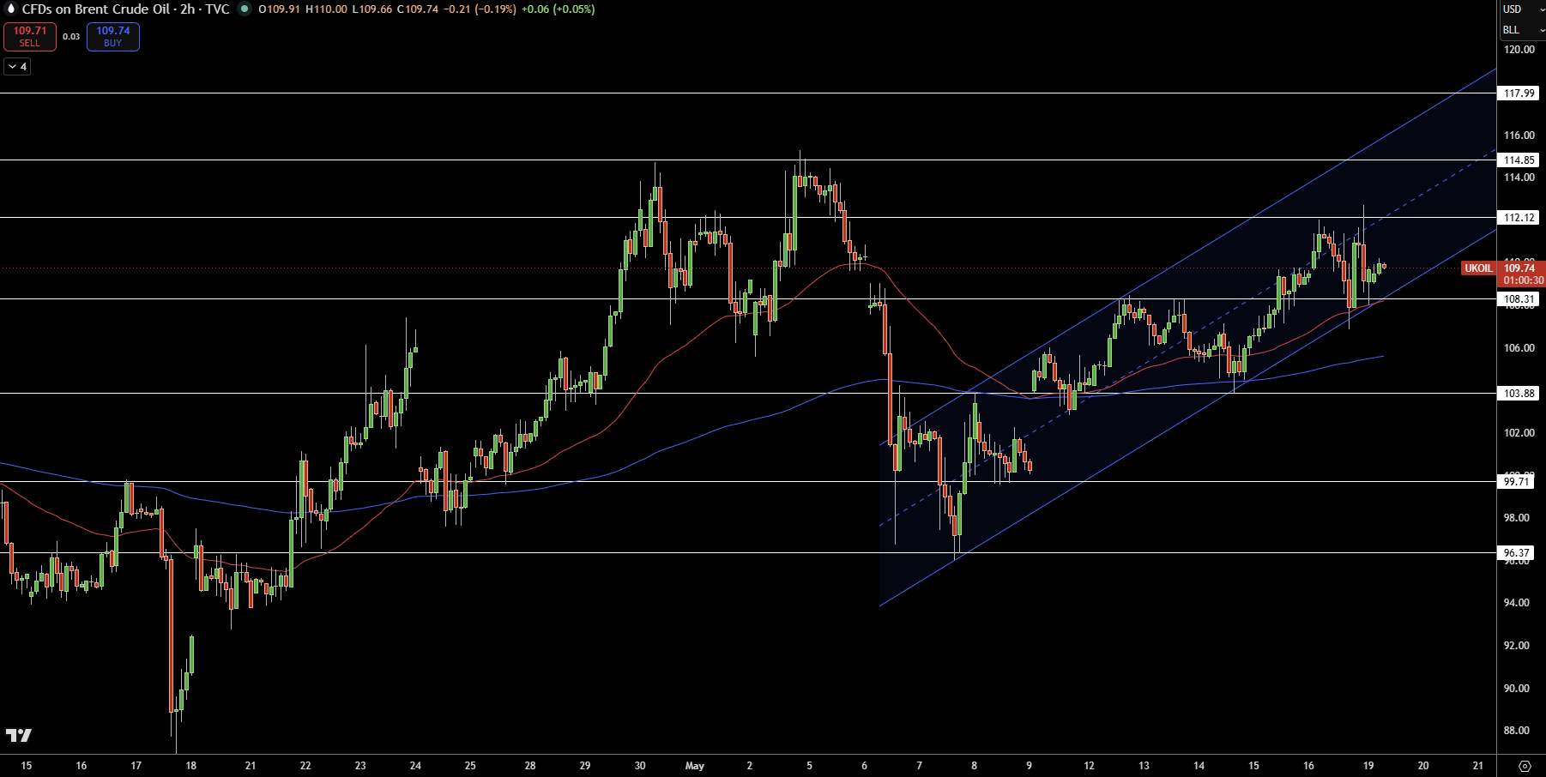
Task: Click the 0.03 spread value
Action: click(71, 37)
